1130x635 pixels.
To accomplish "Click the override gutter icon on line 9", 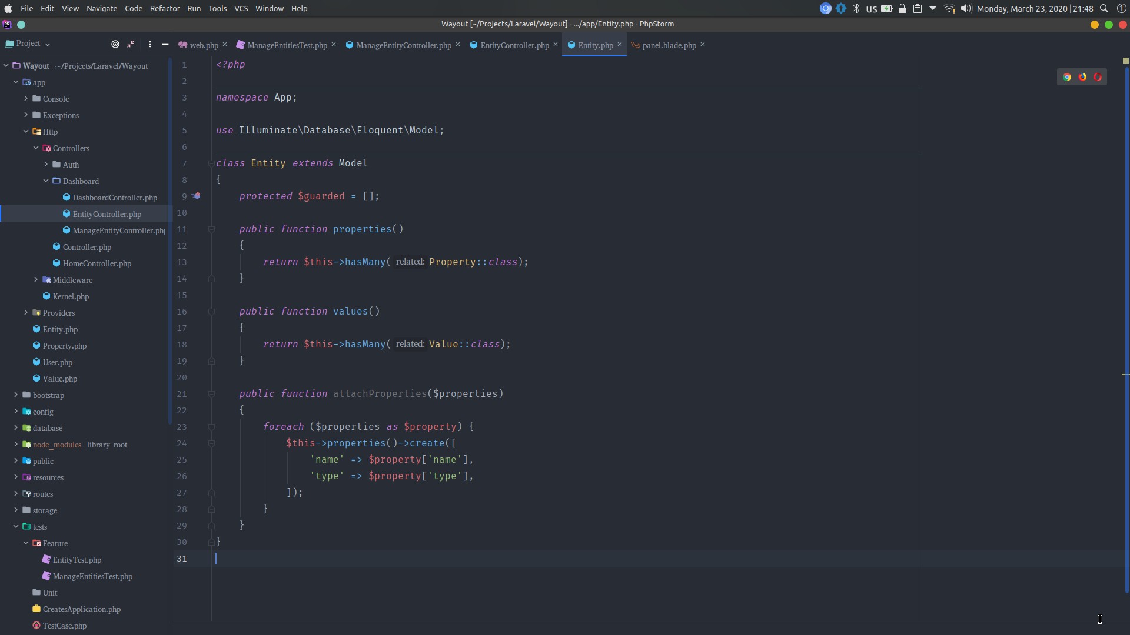I will (x=196, y=196).
